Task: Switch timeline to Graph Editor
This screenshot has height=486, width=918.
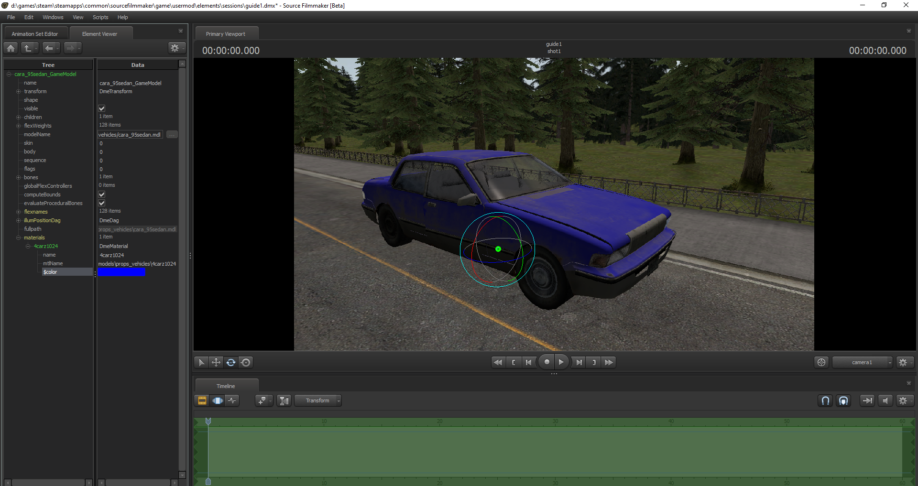Action: tap(232, 400)
